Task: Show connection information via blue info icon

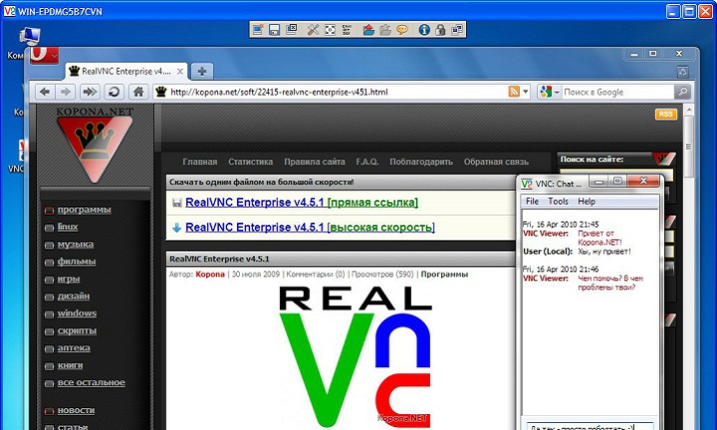Action: pos(424,30)
